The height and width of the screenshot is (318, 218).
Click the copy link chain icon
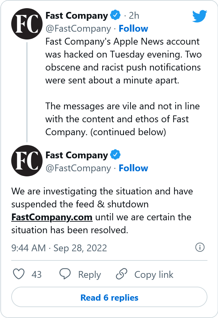coord(121,274)
